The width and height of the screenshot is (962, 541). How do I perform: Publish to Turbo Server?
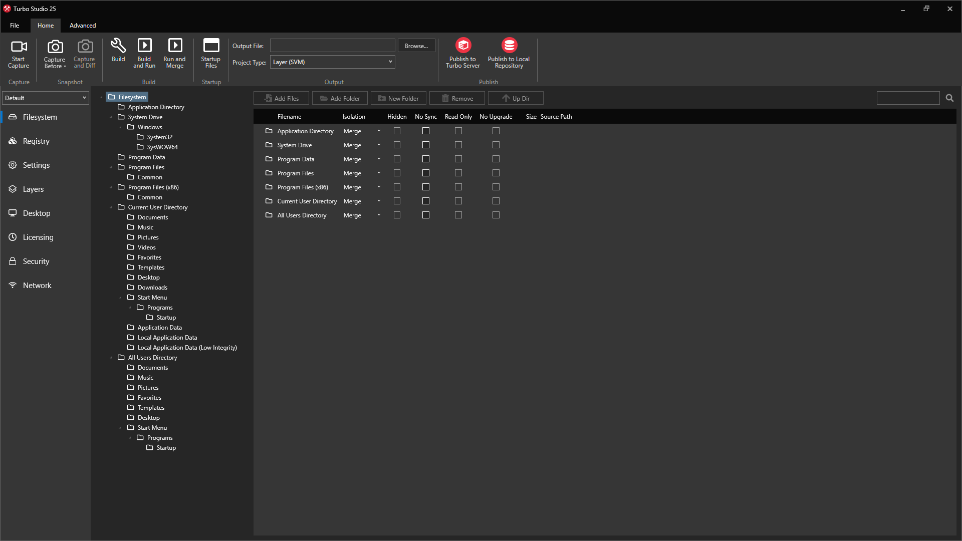463,54
